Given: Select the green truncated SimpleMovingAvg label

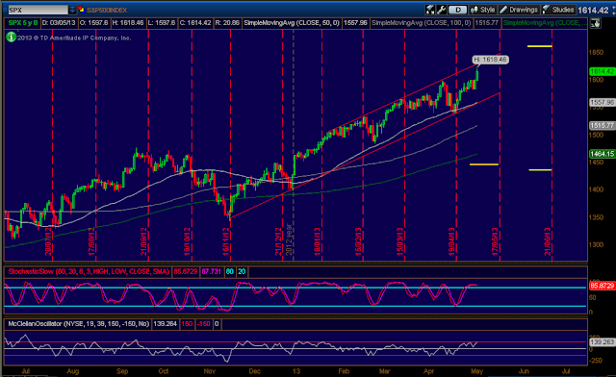Looking at the screenshot, I should (545, 23).
